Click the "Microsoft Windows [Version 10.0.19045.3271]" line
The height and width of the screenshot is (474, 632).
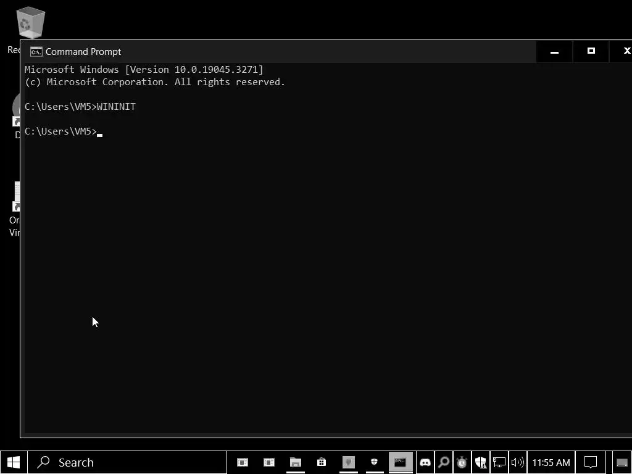(144, 70)
